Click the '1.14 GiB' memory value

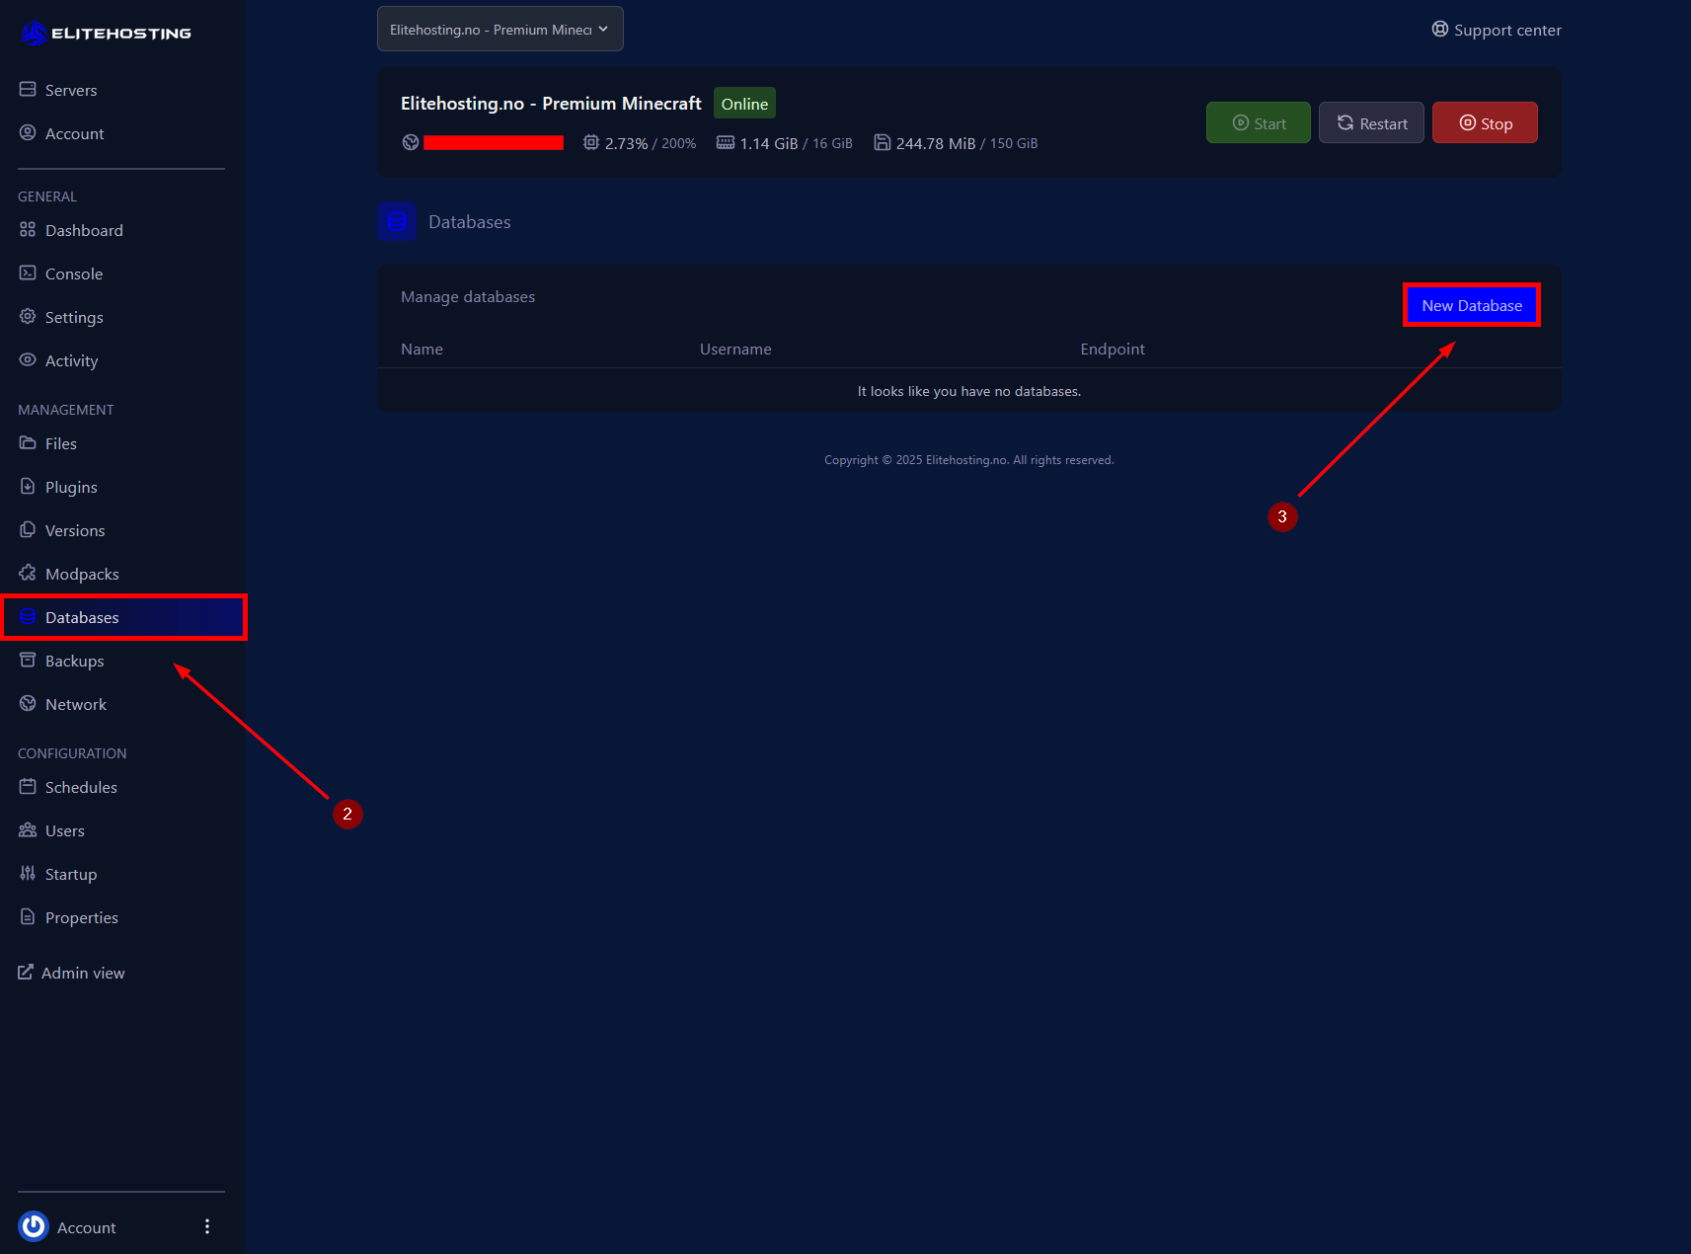click(x=769, y=143)
